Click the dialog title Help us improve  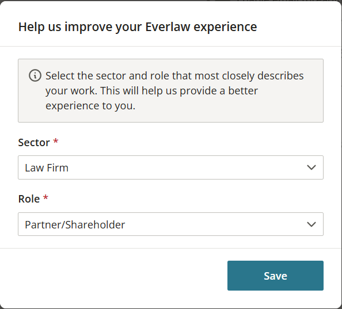point(138,27)
